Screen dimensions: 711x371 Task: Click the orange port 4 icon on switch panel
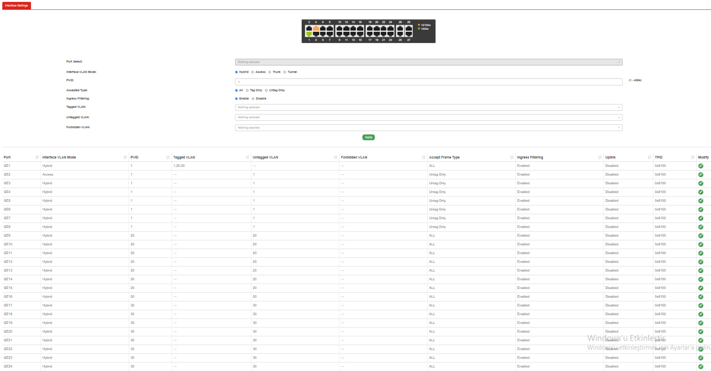coord(316,28)
